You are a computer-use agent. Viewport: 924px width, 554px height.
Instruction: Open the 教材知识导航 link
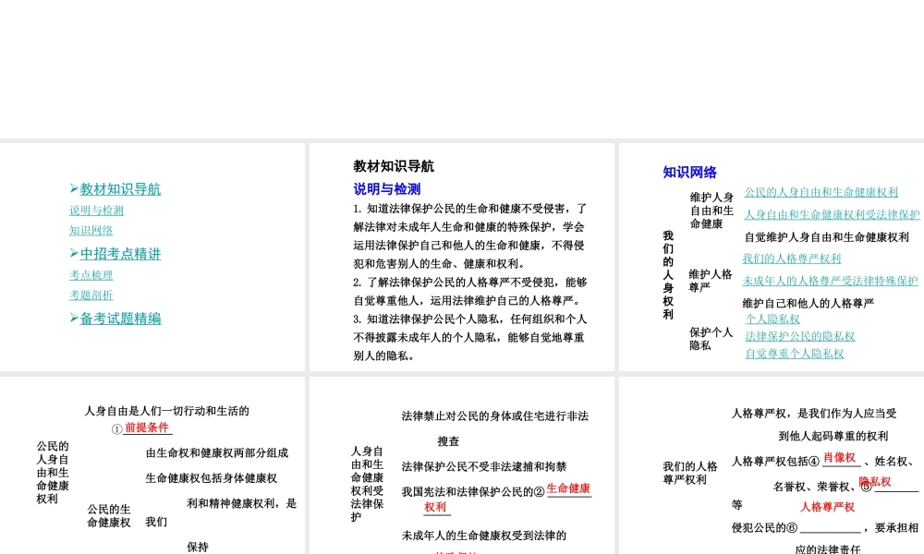[120, 189]
